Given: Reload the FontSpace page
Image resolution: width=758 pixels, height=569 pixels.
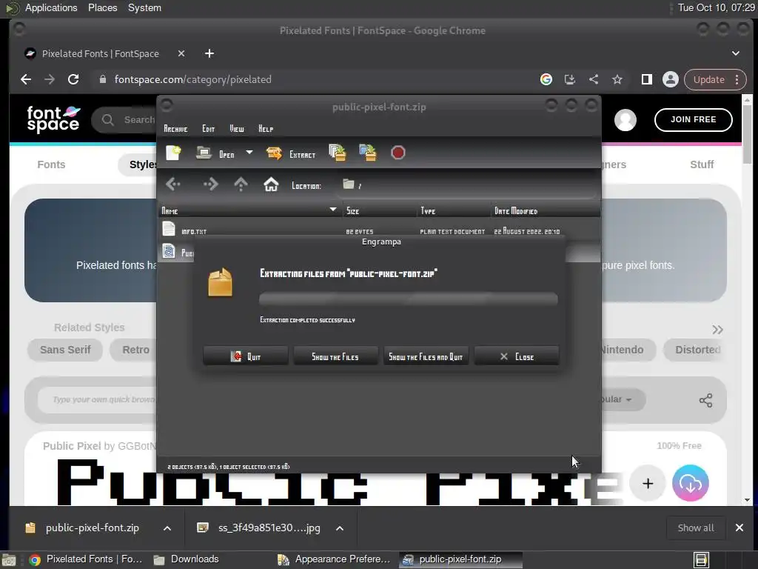Looking at the screenshot, I should (73, 79).
